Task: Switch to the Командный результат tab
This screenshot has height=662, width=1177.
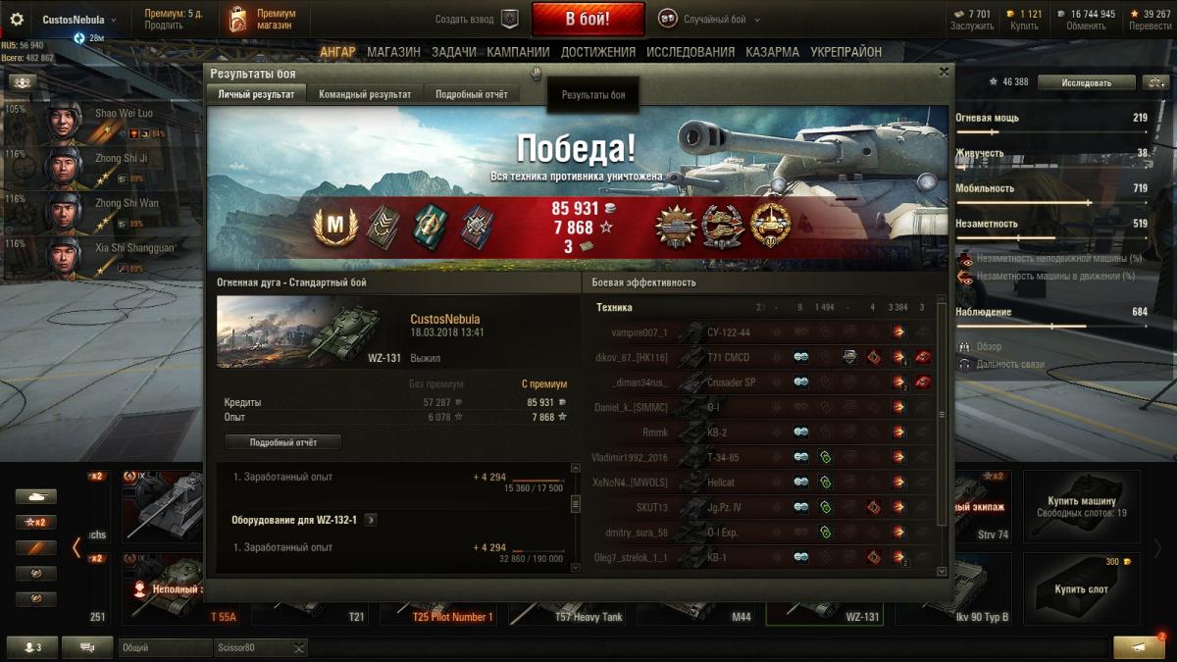Action: coord(365,94)
